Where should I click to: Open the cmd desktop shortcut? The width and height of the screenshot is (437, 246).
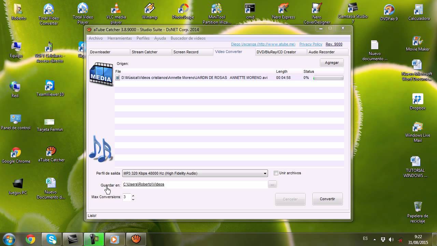coord(250,11)
